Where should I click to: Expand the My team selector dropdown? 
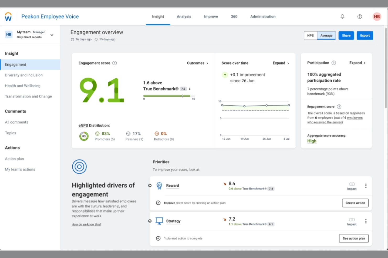click(52, 35)
